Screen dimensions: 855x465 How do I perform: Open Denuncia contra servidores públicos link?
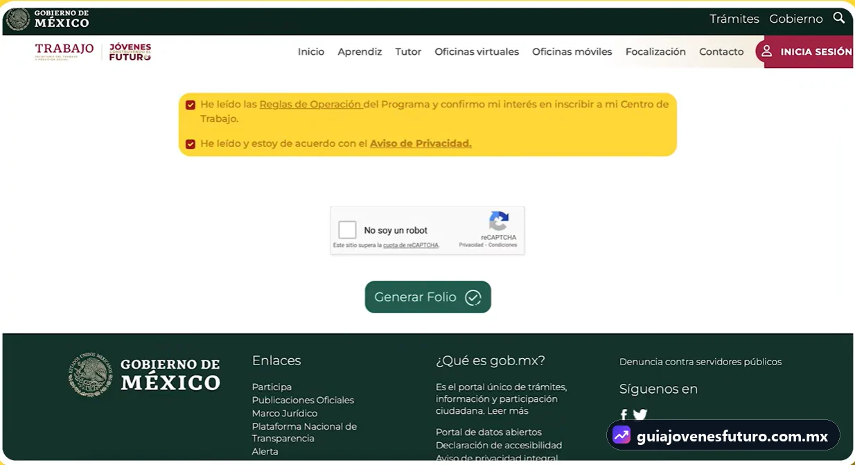click(x=700, y=362)
